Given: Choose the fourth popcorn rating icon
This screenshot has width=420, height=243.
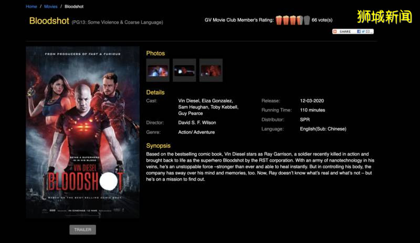Looking at the screenshot, I should tap(299, 20).
